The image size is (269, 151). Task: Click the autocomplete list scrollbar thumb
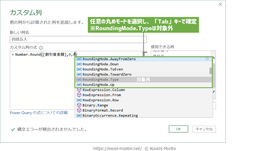click(211, 71)
